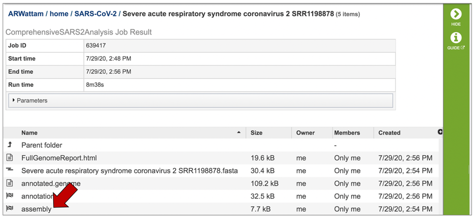Image resolution: width=475 pixels, height=218 pixels.
Task: Click the fasta contigs file icon
Action: pos(10,170)
